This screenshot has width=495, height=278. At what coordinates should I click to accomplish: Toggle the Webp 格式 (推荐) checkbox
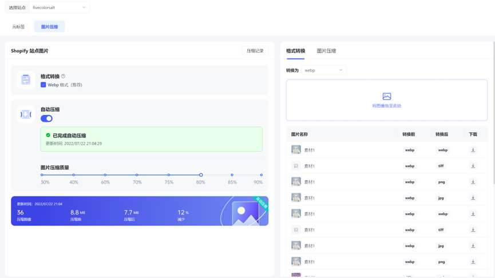(43, 85)
